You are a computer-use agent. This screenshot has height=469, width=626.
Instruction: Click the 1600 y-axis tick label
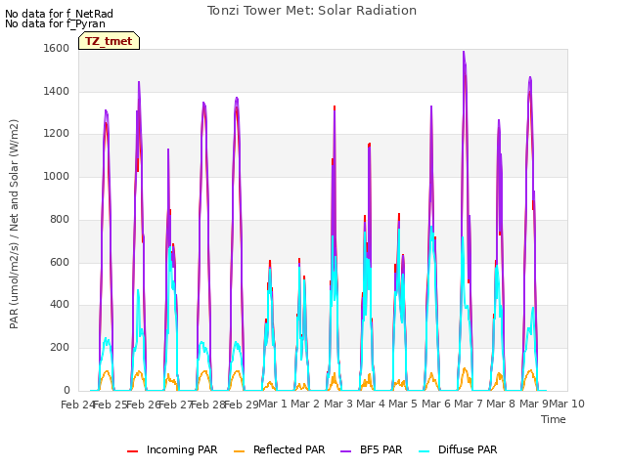57,48
